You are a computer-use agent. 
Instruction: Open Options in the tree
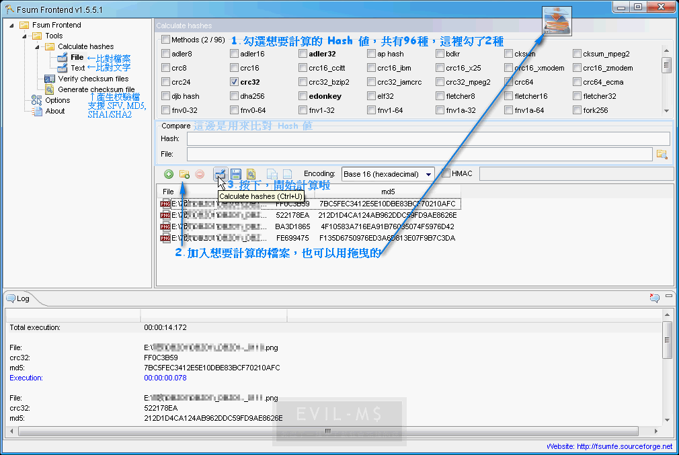(x=58, y=100)
